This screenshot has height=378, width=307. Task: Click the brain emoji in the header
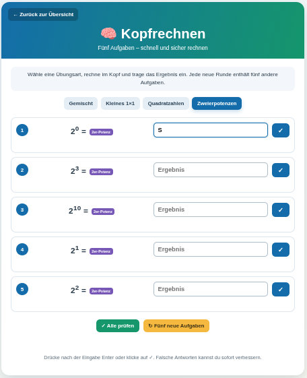click(108, 34)
